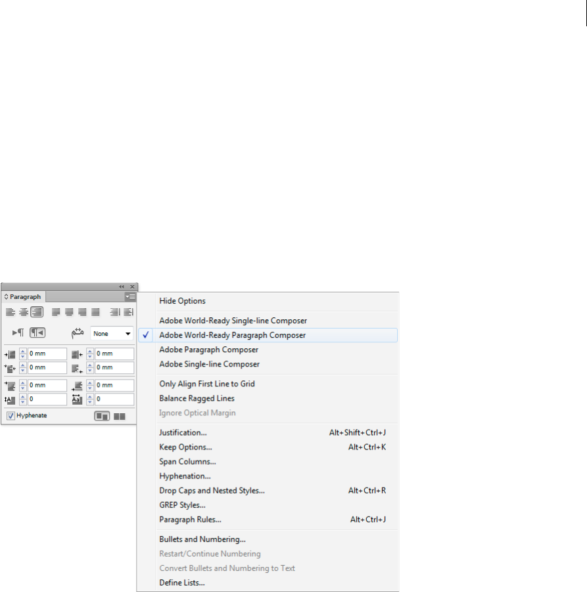Adjust the Left indent stepper
This screenshot has height=592, width=587.
[22, 353]
